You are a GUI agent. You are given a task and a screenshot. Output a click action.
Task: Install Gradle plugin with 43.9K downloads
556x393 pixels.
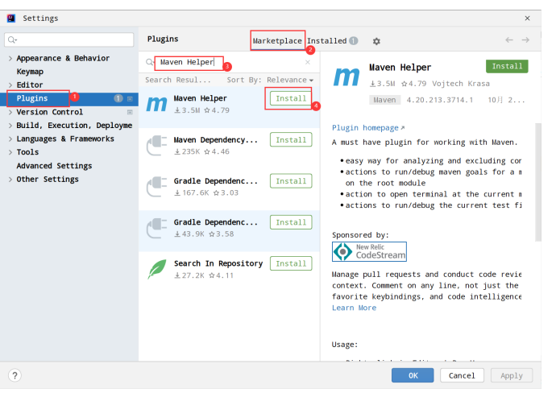click(x=291, y=222)
